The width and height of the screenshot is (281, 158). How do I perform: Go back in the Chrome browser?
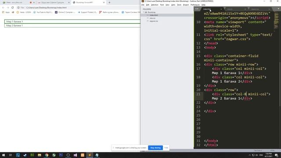coord(3,7)
